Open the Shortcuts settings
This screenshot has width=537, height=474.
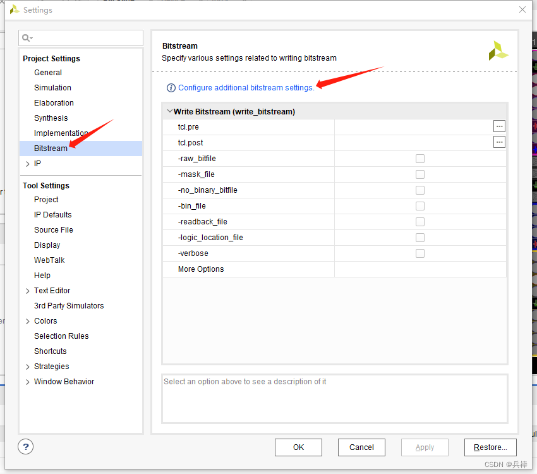click(x=51, y=351)
